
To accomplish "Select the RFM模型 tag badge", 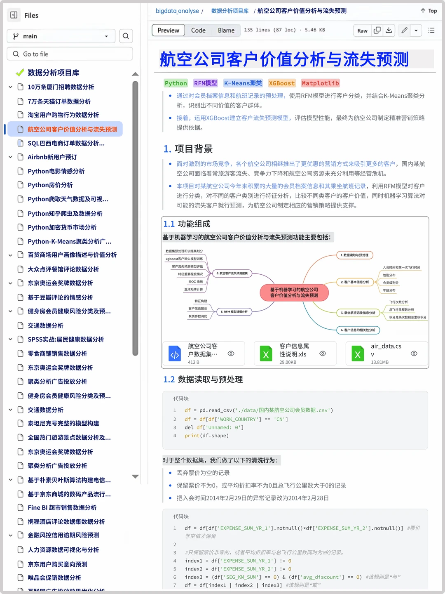I will click(x=206, y=83).
